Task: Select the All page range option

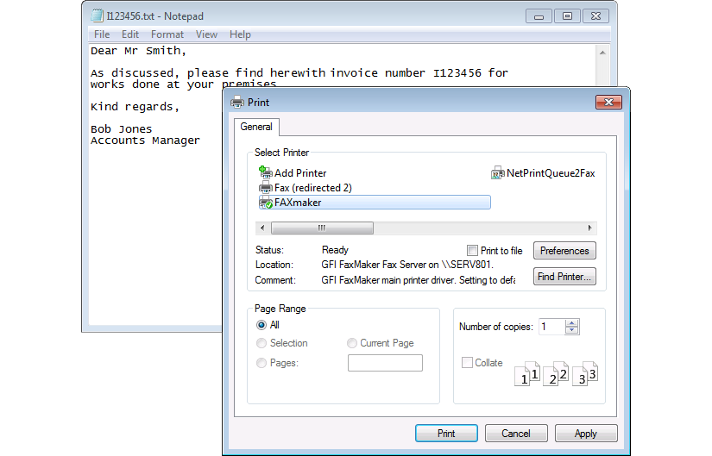Action: click(261, 325)
